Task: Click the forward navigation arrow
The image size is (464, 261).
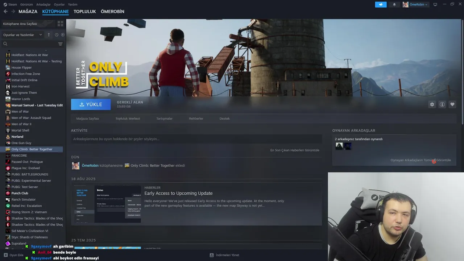Action: point(13,12)
